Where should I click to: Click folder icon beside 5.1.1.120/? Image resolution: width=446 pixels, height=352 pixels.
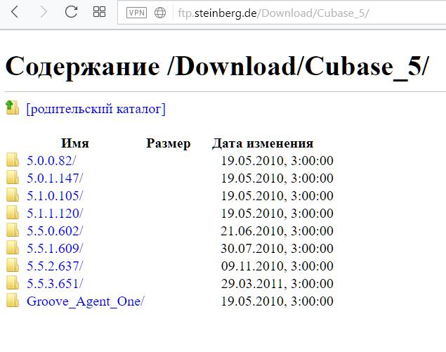[13, 212]
